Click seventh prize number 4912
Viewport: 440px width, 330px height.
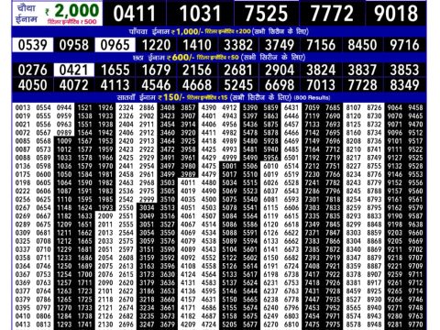pos(229,107)
